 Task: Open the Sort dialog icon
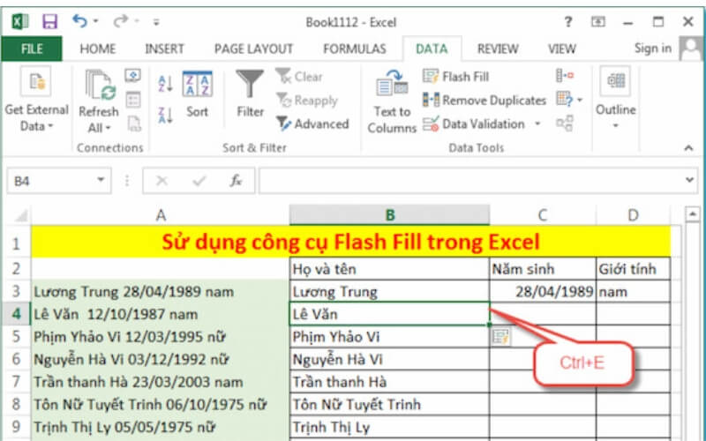[197, 84]
